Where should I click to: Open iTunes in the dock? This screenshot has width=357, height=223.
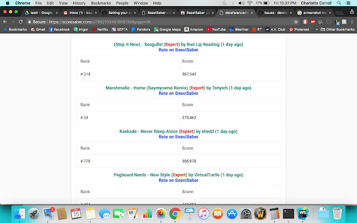(x=204, y=214)
